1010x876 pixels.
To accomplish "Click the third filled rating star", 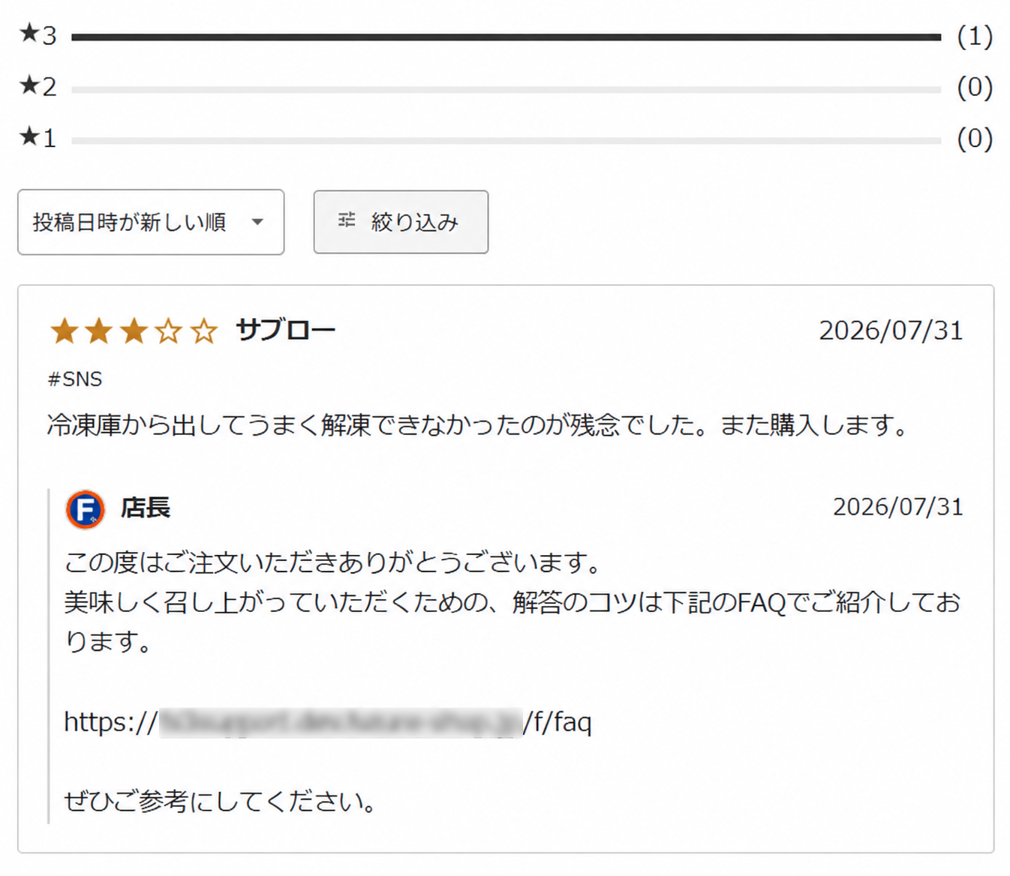I will coord(134,331).
